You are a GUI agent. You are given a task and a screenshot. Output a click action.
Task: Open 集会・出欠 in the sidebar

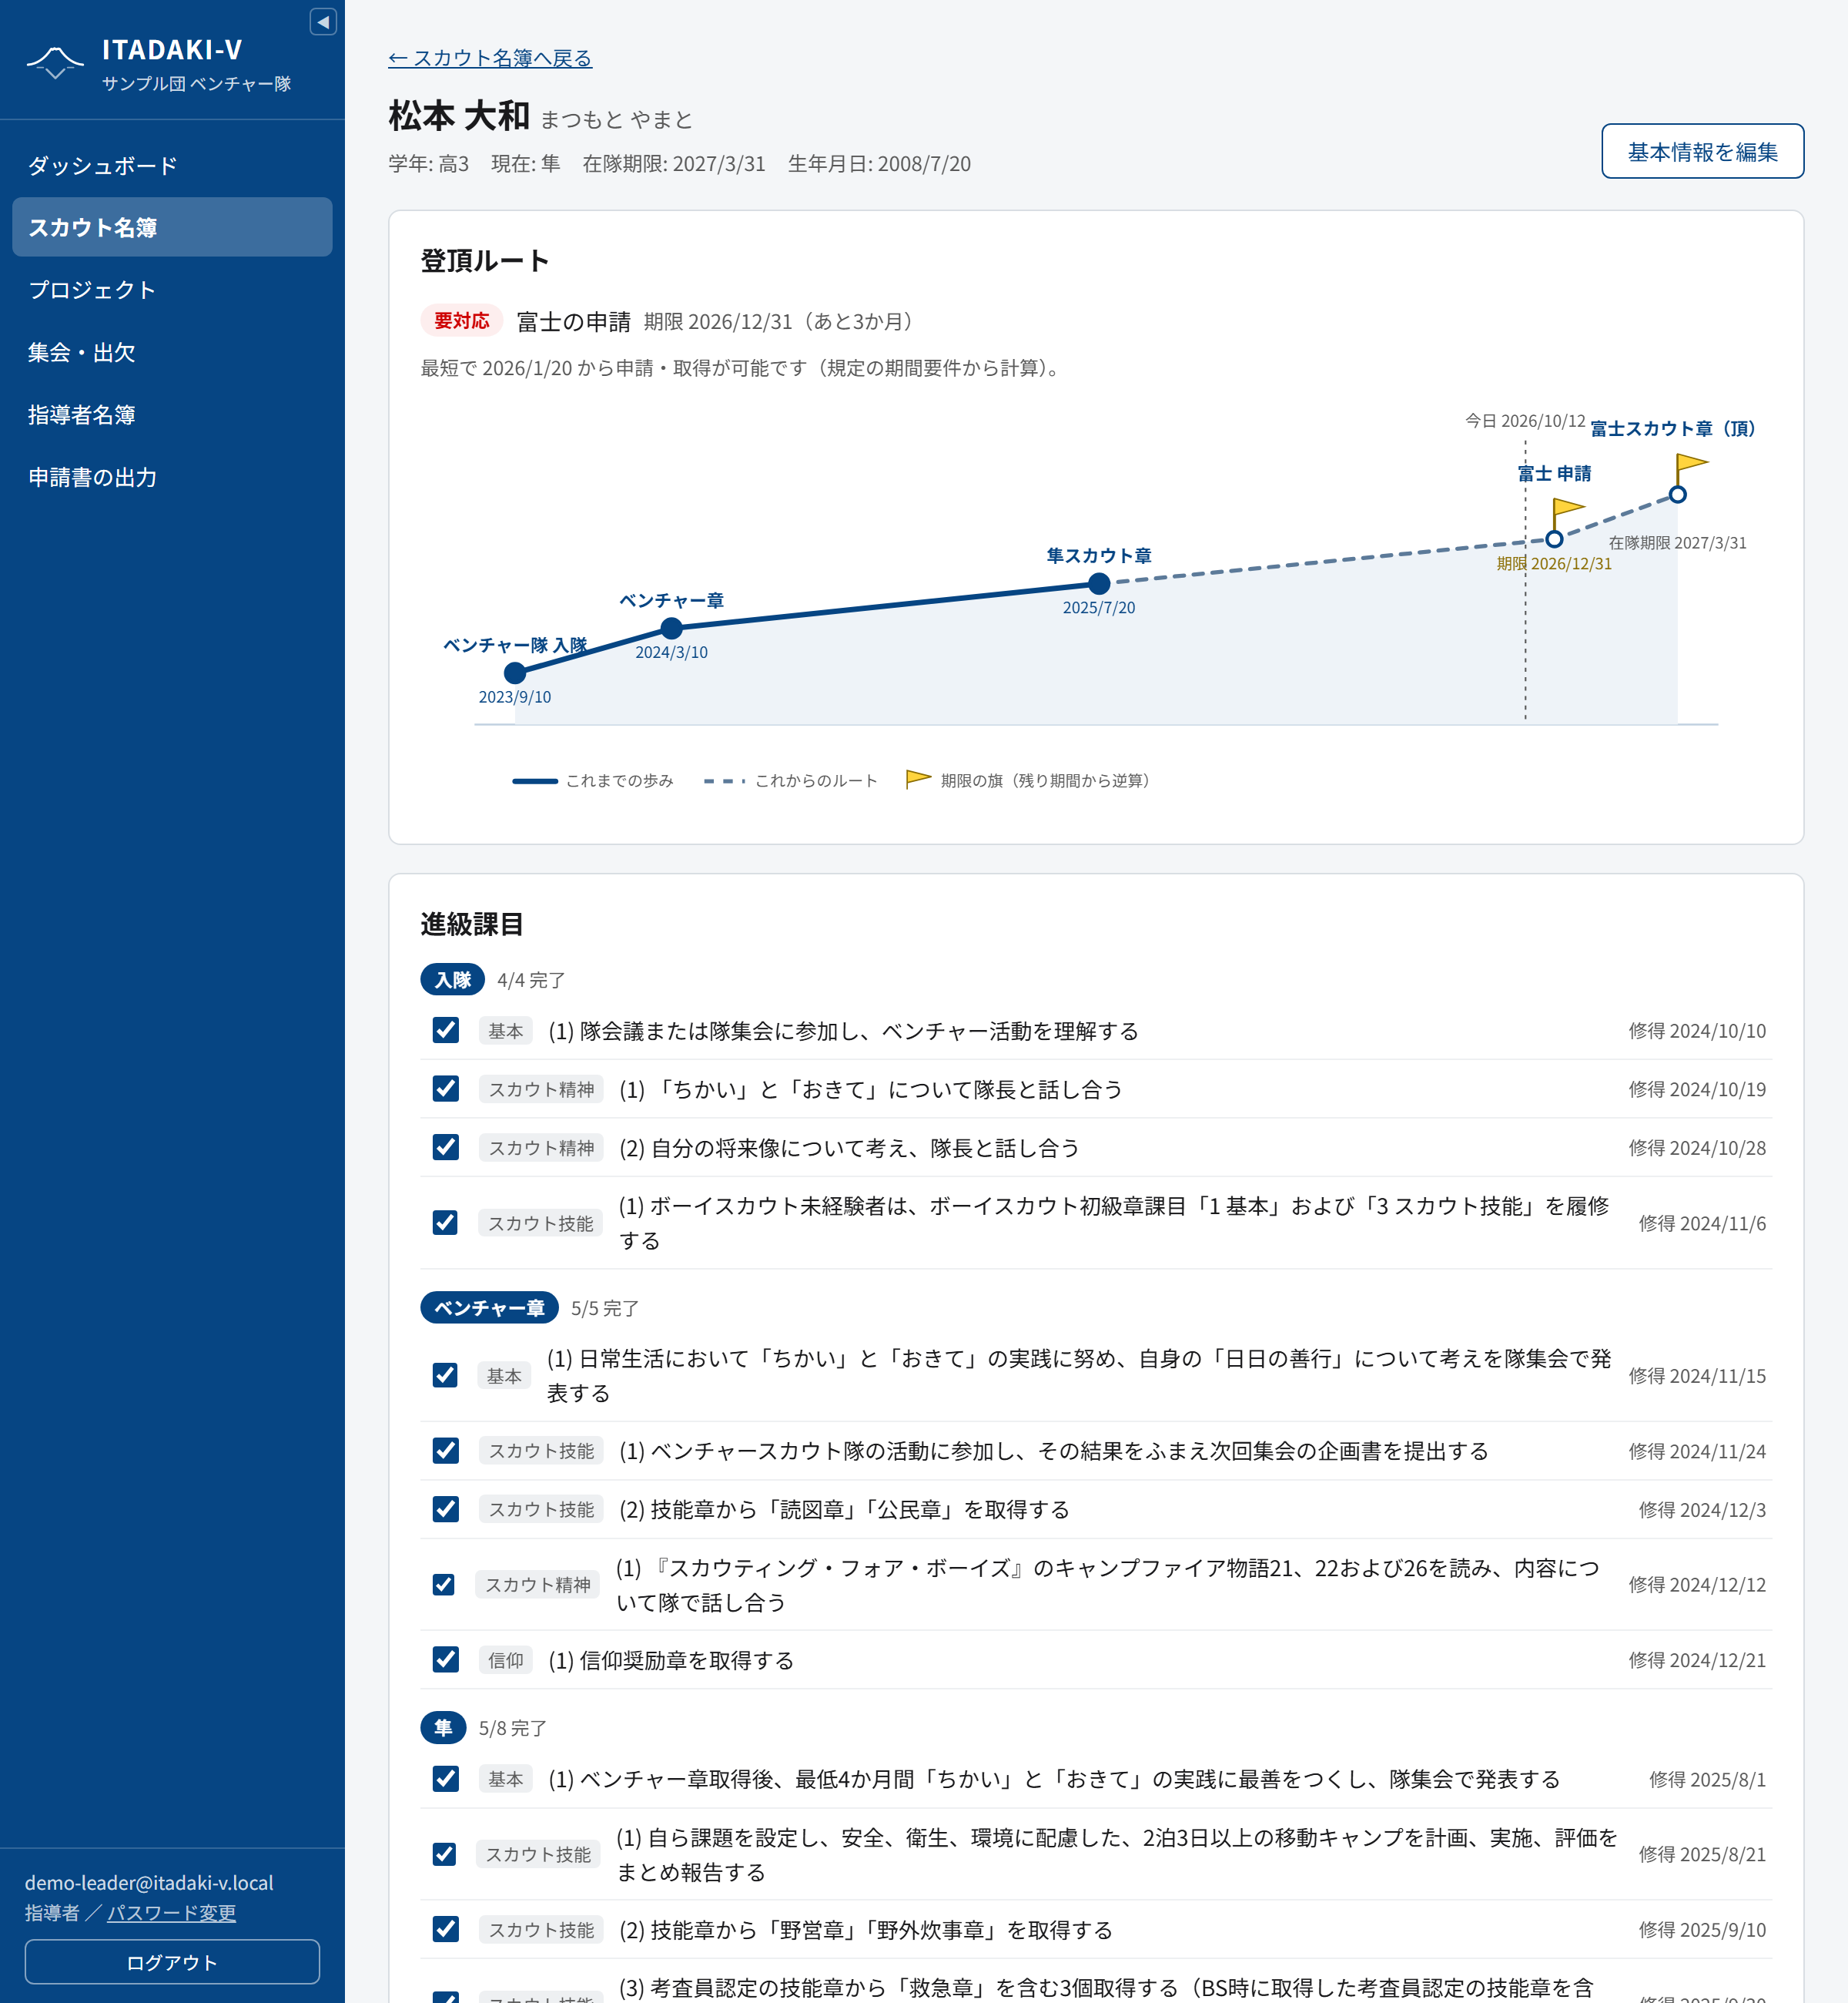[x=172, y=352]
